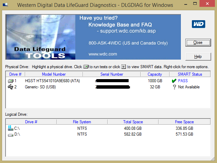The width and height of the screenshot is (217, 163).
Task: Click the Total Space column header
Action: [133, 122]
